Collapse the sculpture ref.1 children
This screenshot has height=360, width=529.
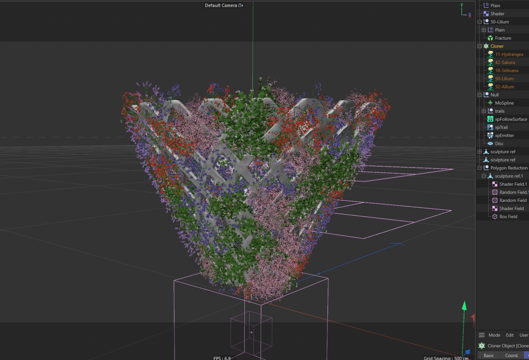tap(484, 176)
